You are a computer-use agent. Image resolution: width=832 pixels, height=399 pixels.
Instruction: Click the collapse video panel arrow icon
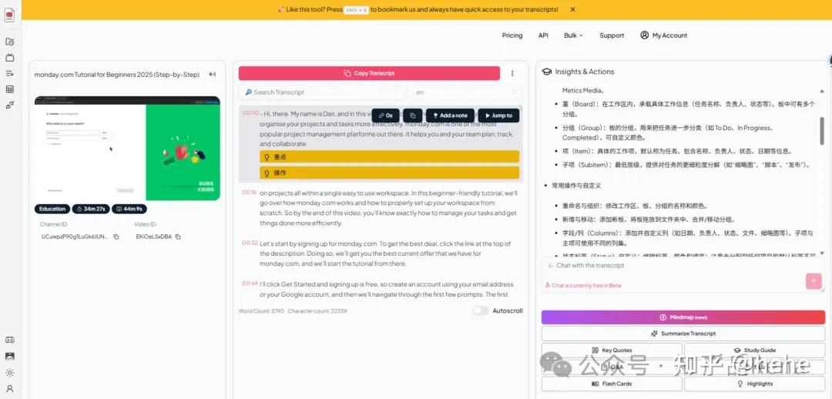point(212,75)
